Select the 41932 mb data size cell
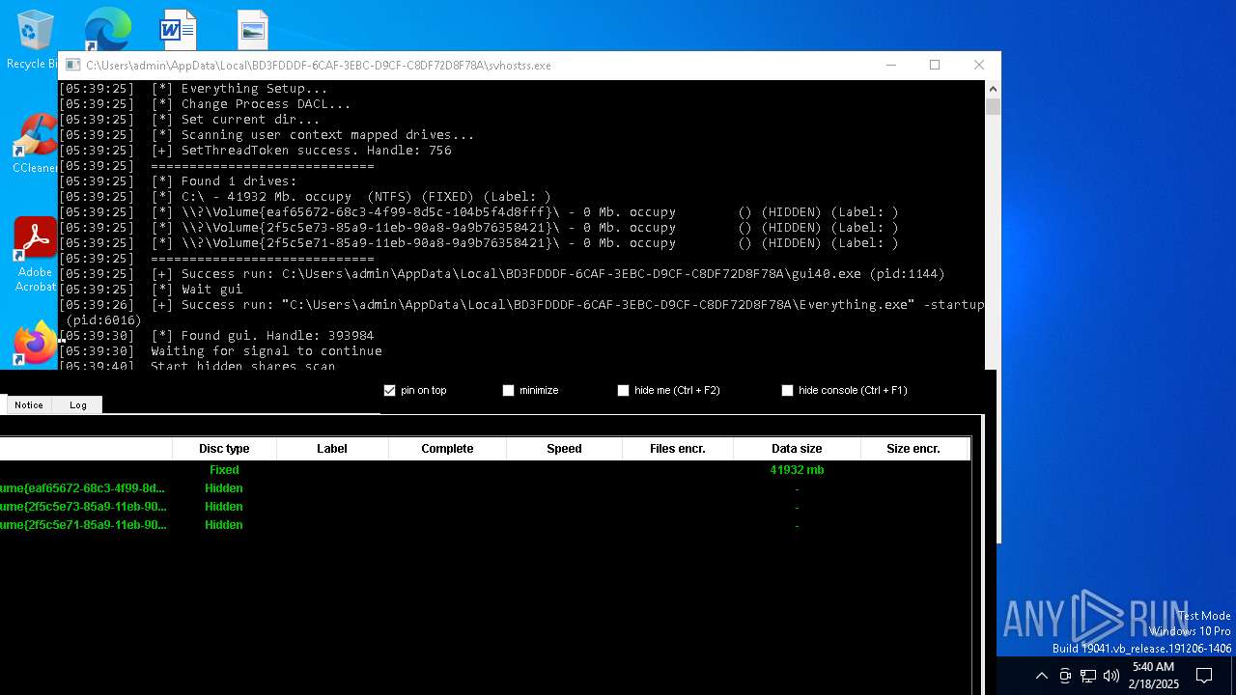 coord(797,470)
